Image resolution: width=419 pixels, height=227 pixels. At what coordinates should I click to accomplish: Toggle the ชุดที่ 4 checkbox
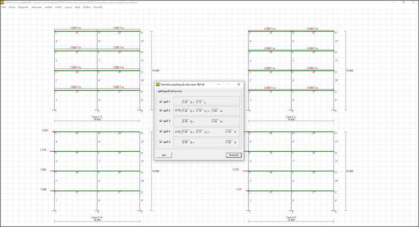click(161, 132)
